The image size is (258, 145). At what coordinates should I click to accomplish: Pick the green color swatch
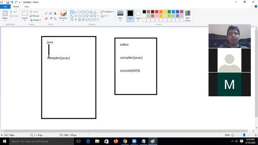(169, 12)
